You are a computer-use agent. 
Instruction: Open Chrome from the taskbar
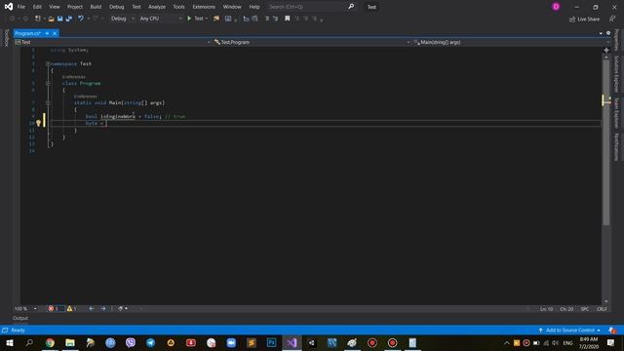(x=50, y=342)
